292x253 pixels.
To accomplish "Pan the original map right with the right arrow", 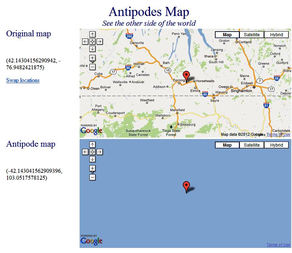I will click(x=100, y=41).
